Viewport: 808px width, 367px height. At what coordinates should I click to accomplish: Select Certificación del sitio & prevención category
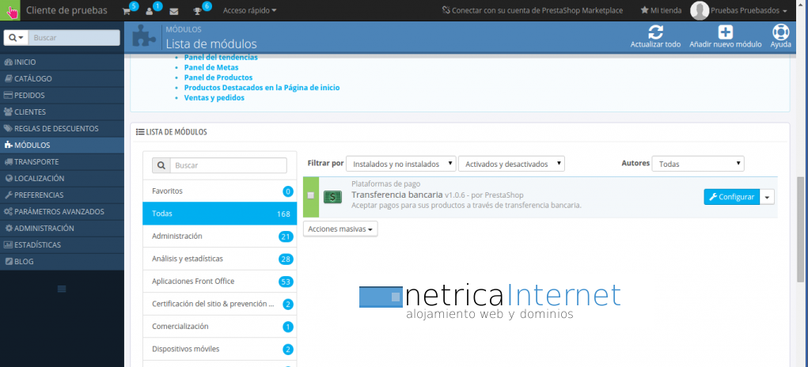[x=219, y=304]
